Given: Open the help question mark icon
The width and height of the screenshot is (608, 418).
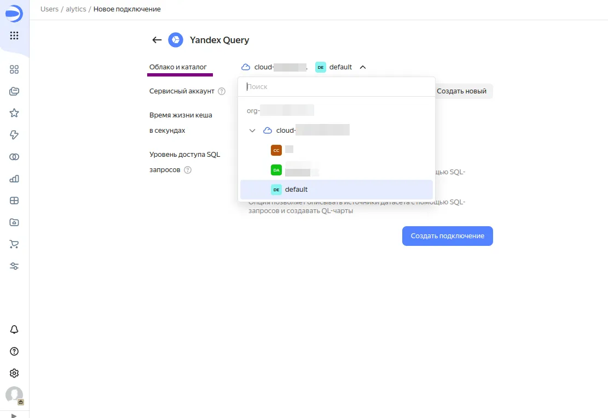Looking at the screenshot, I should (x=14, y=351).
